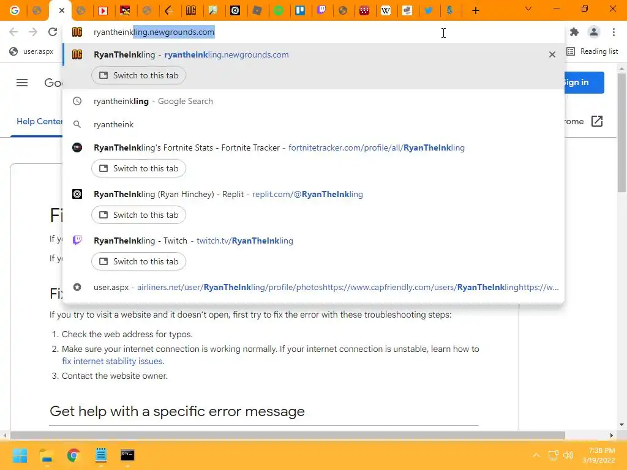Open the Twitch tab in tab strip
Viewport: 627px width, 470px height.
[x=321, y=10]
